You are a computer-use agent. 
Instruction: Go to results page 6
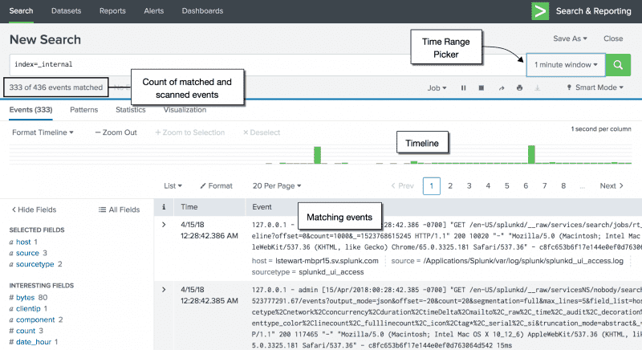(526, 186)
